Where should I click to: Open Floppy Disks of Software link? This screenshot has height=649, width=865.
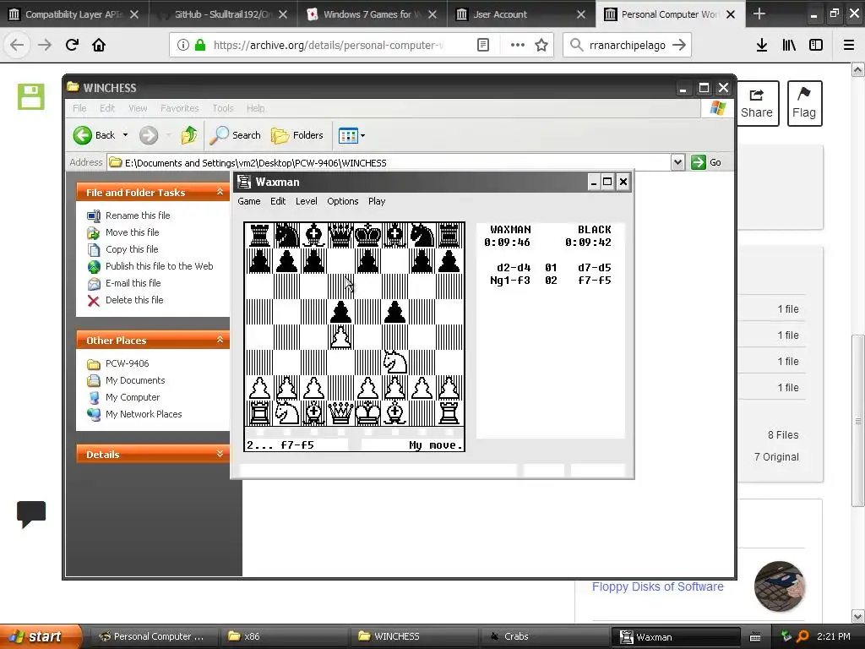click(x=657, y=586)
